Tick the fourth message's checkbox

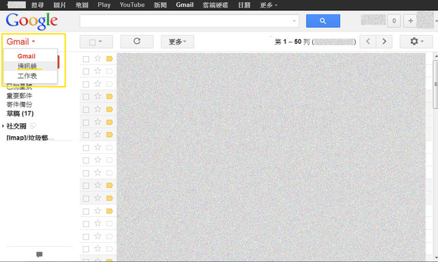(86, 97)
